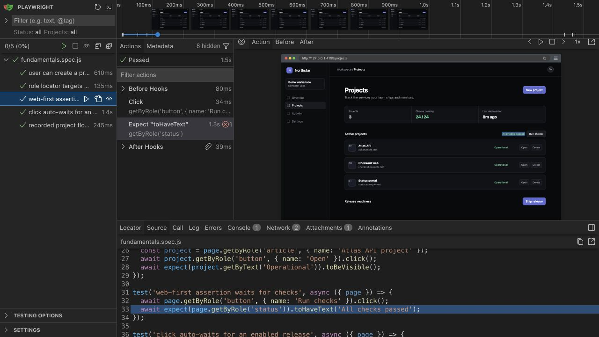Image resolution: width=599 pixels, height=337 pixels.
Task: Expand the Before Hooks action
Action: coord(124,88)
